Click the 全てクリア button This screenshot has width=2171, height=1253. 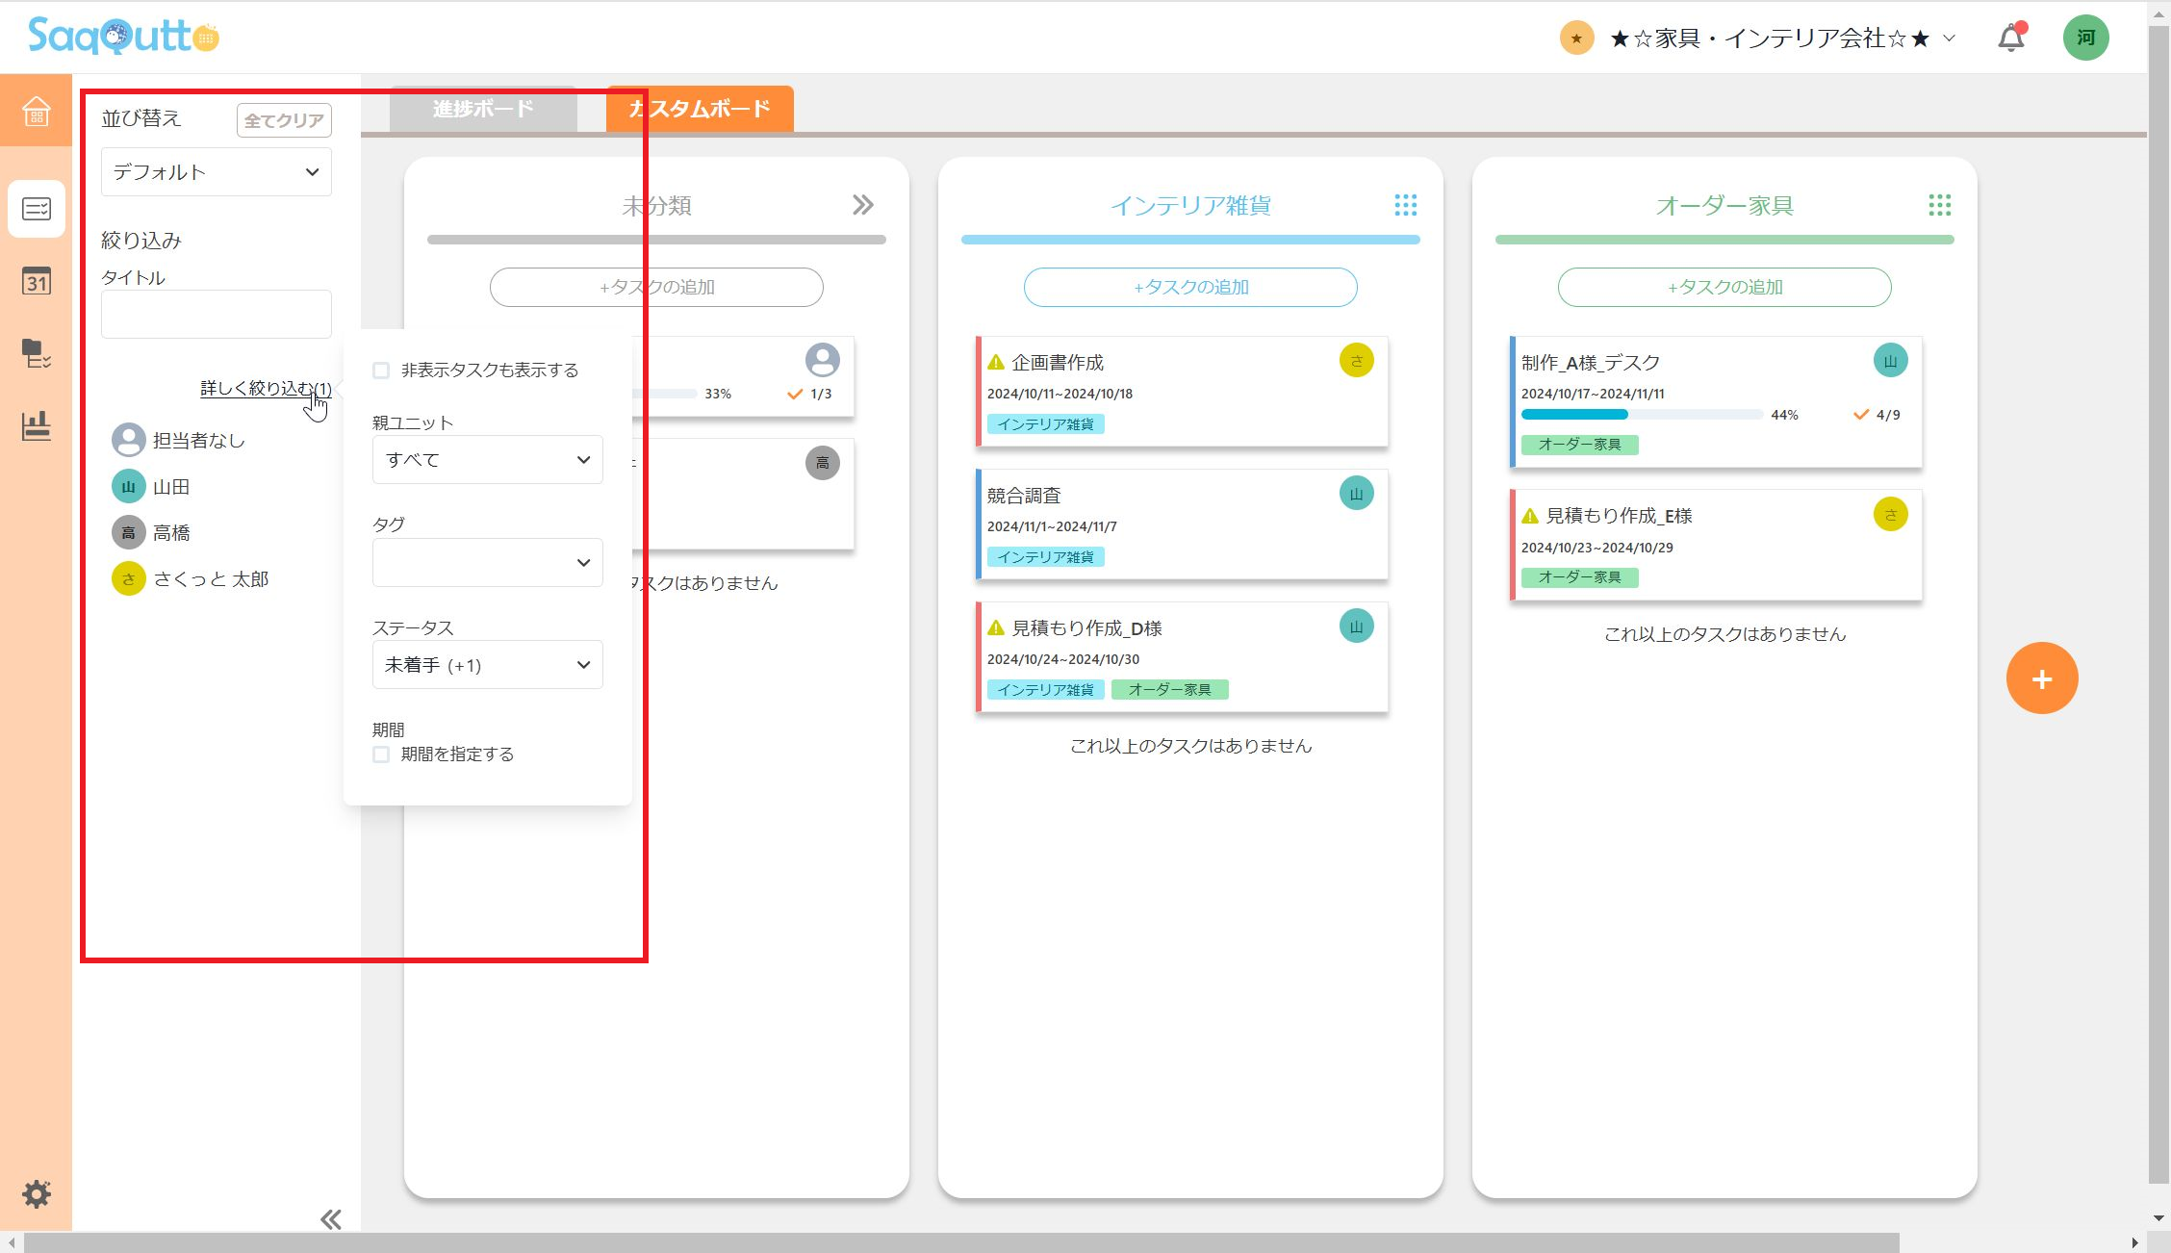(x=283, y=120)
